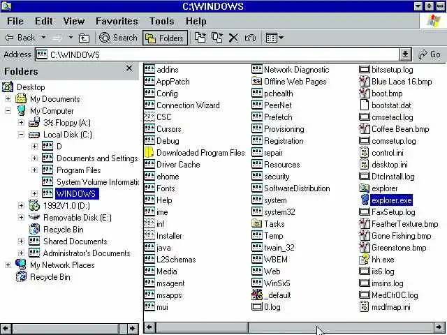This screenshot has height=335, width=447.
Task: Click Recycle Bin icon under My Network Places
Action: tap(21, 277)
